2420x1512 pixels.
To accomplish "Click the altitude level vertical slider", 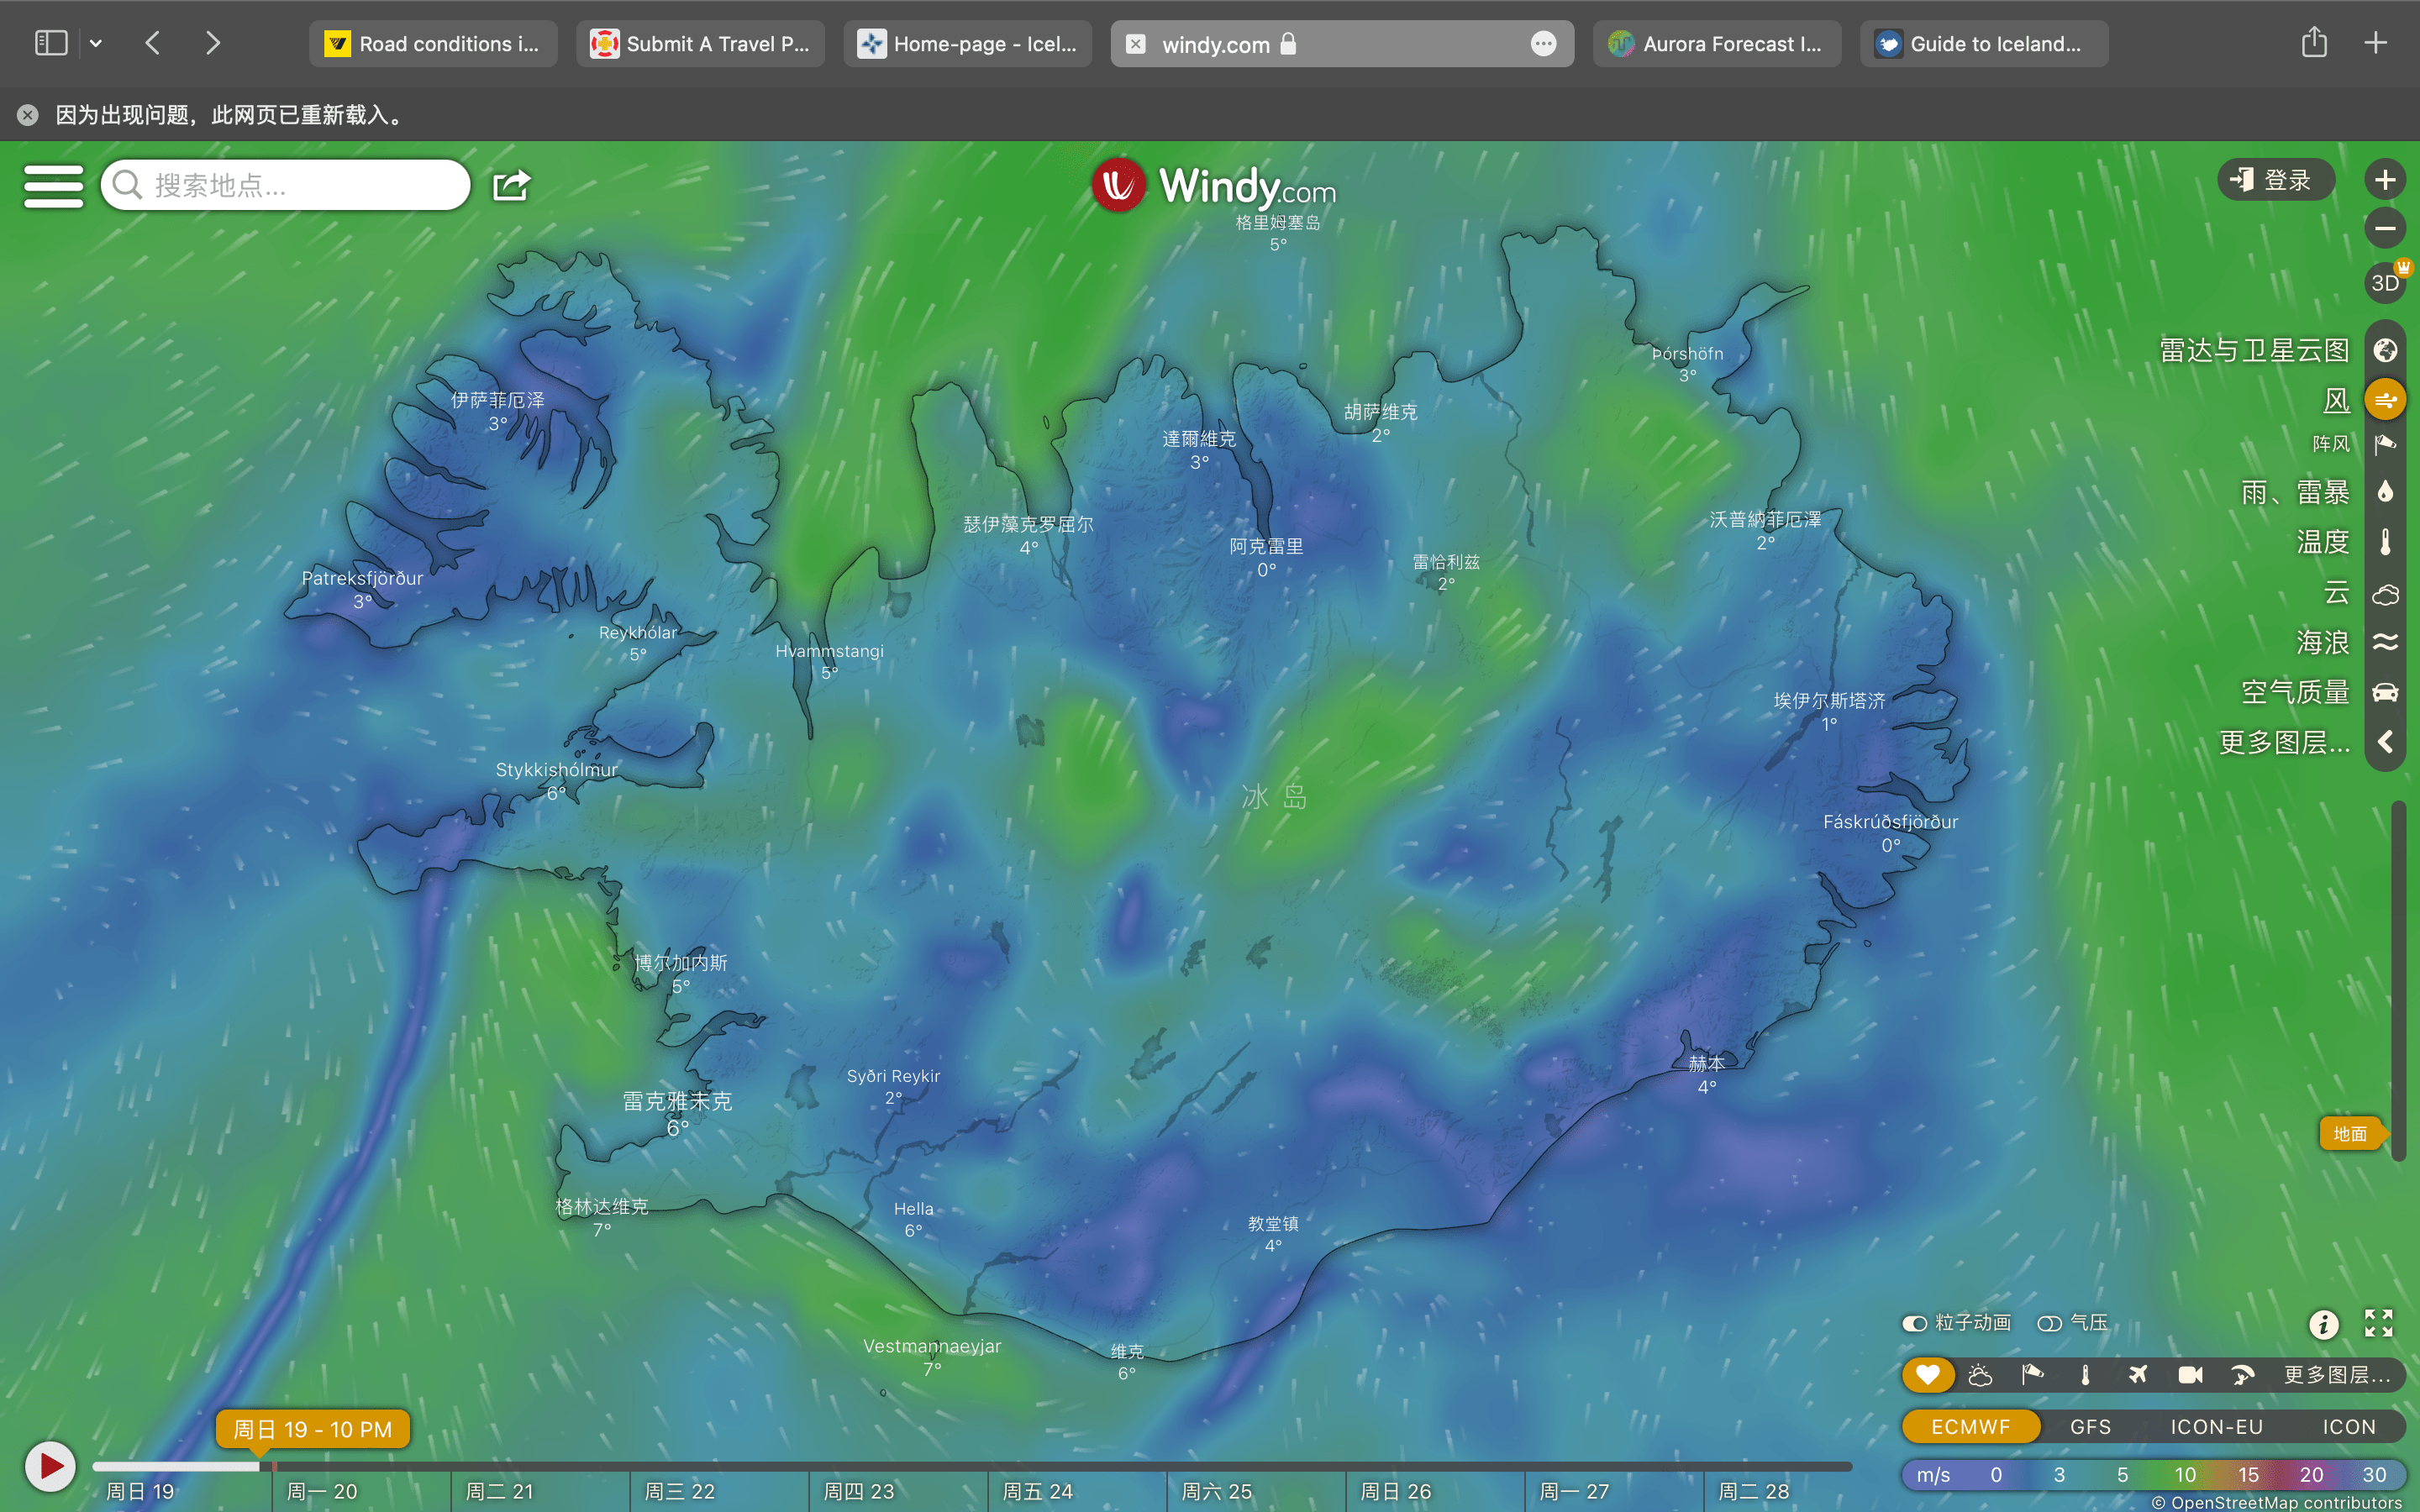I will point(2399,980).
